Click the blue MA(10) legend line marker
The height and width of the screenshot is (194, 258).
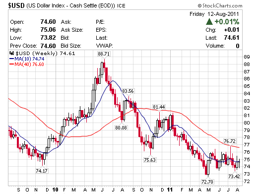(12, 59)
